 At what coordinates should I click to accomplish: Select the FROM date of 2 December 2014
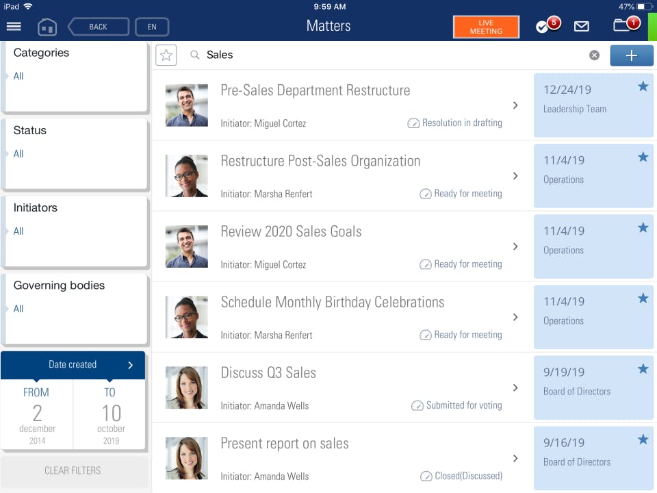(37, 415)
